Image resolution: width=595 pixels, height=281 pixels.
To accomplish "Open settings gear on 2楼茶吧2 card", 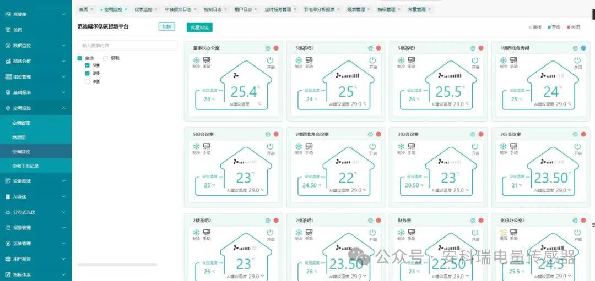I will pos(268,220).
